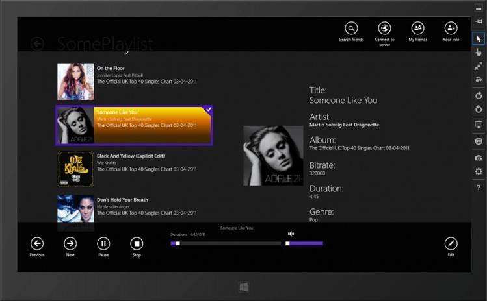
Task: Click the Black And Yellow (Explicit Edit) title
Action: coord(131,156)
